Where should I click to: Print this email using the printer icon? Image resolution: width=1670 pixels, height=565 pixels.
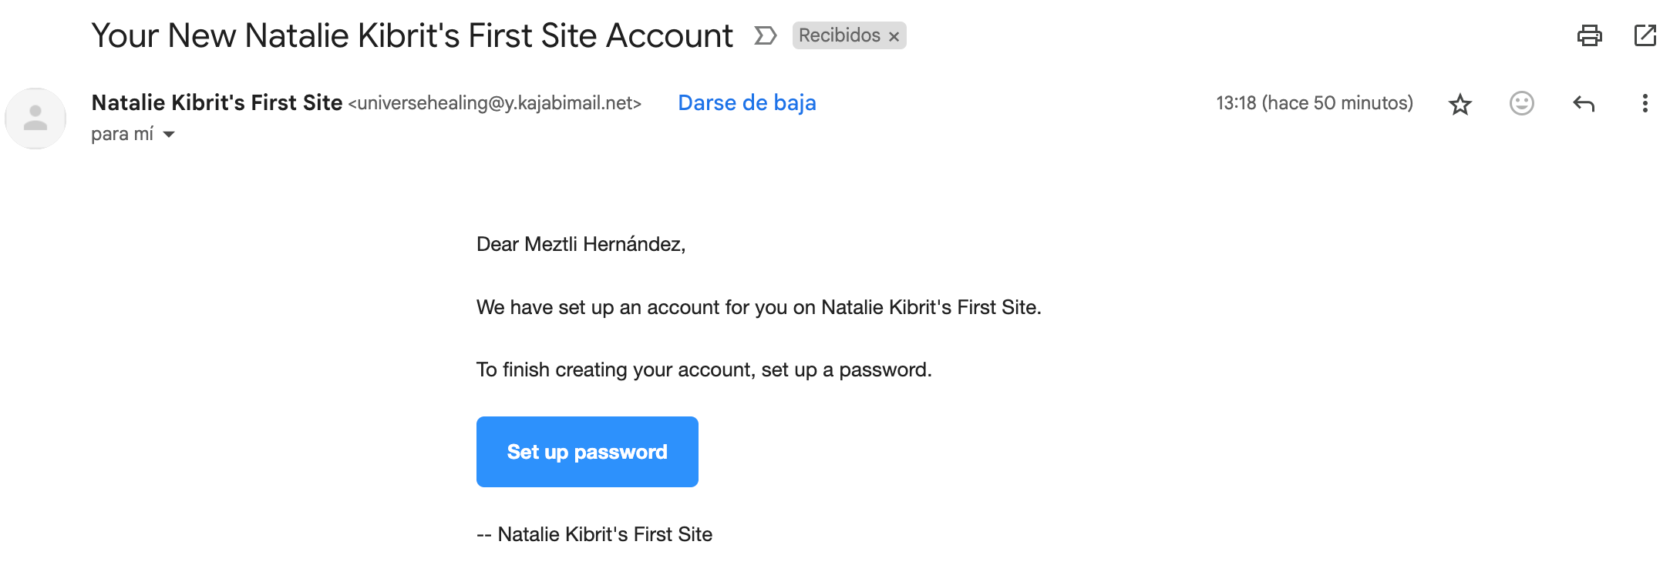1589,35
